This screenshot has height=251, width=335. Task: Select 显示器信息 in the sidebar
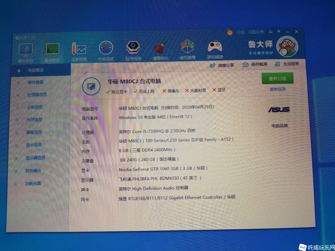(x=35, y=158)
